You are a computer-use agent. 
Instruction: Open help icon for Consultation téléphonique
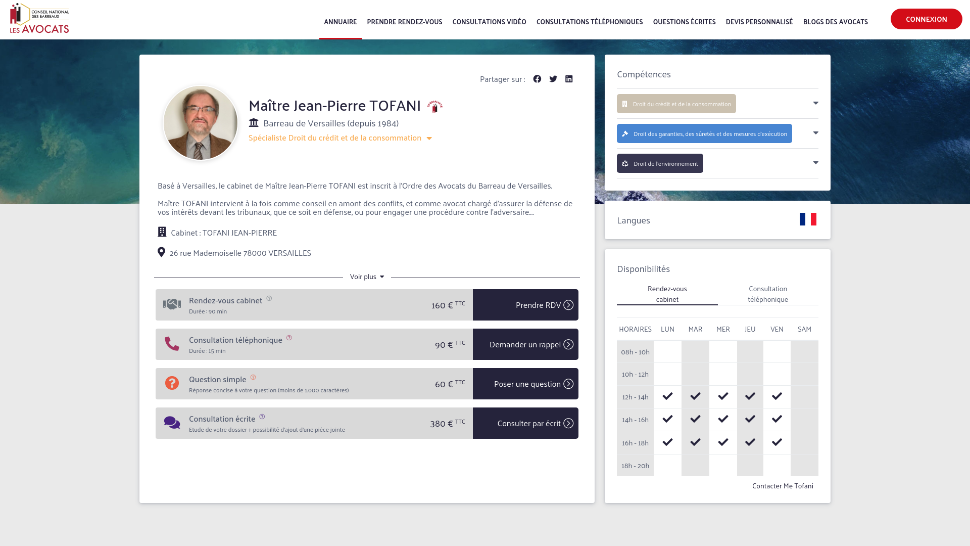click(x=289, y=338)
